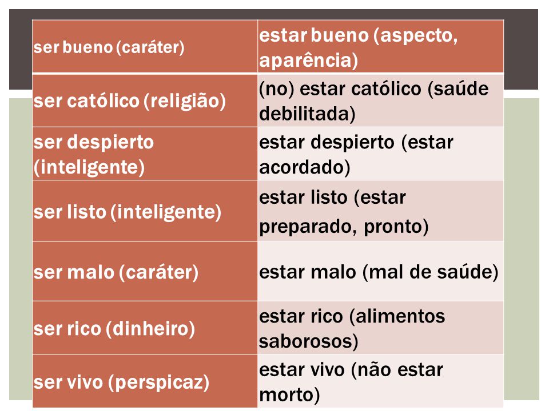Click the 'ser católico (religião)' cell
Viewport: 549px width, 411px height.
[145, 100]
